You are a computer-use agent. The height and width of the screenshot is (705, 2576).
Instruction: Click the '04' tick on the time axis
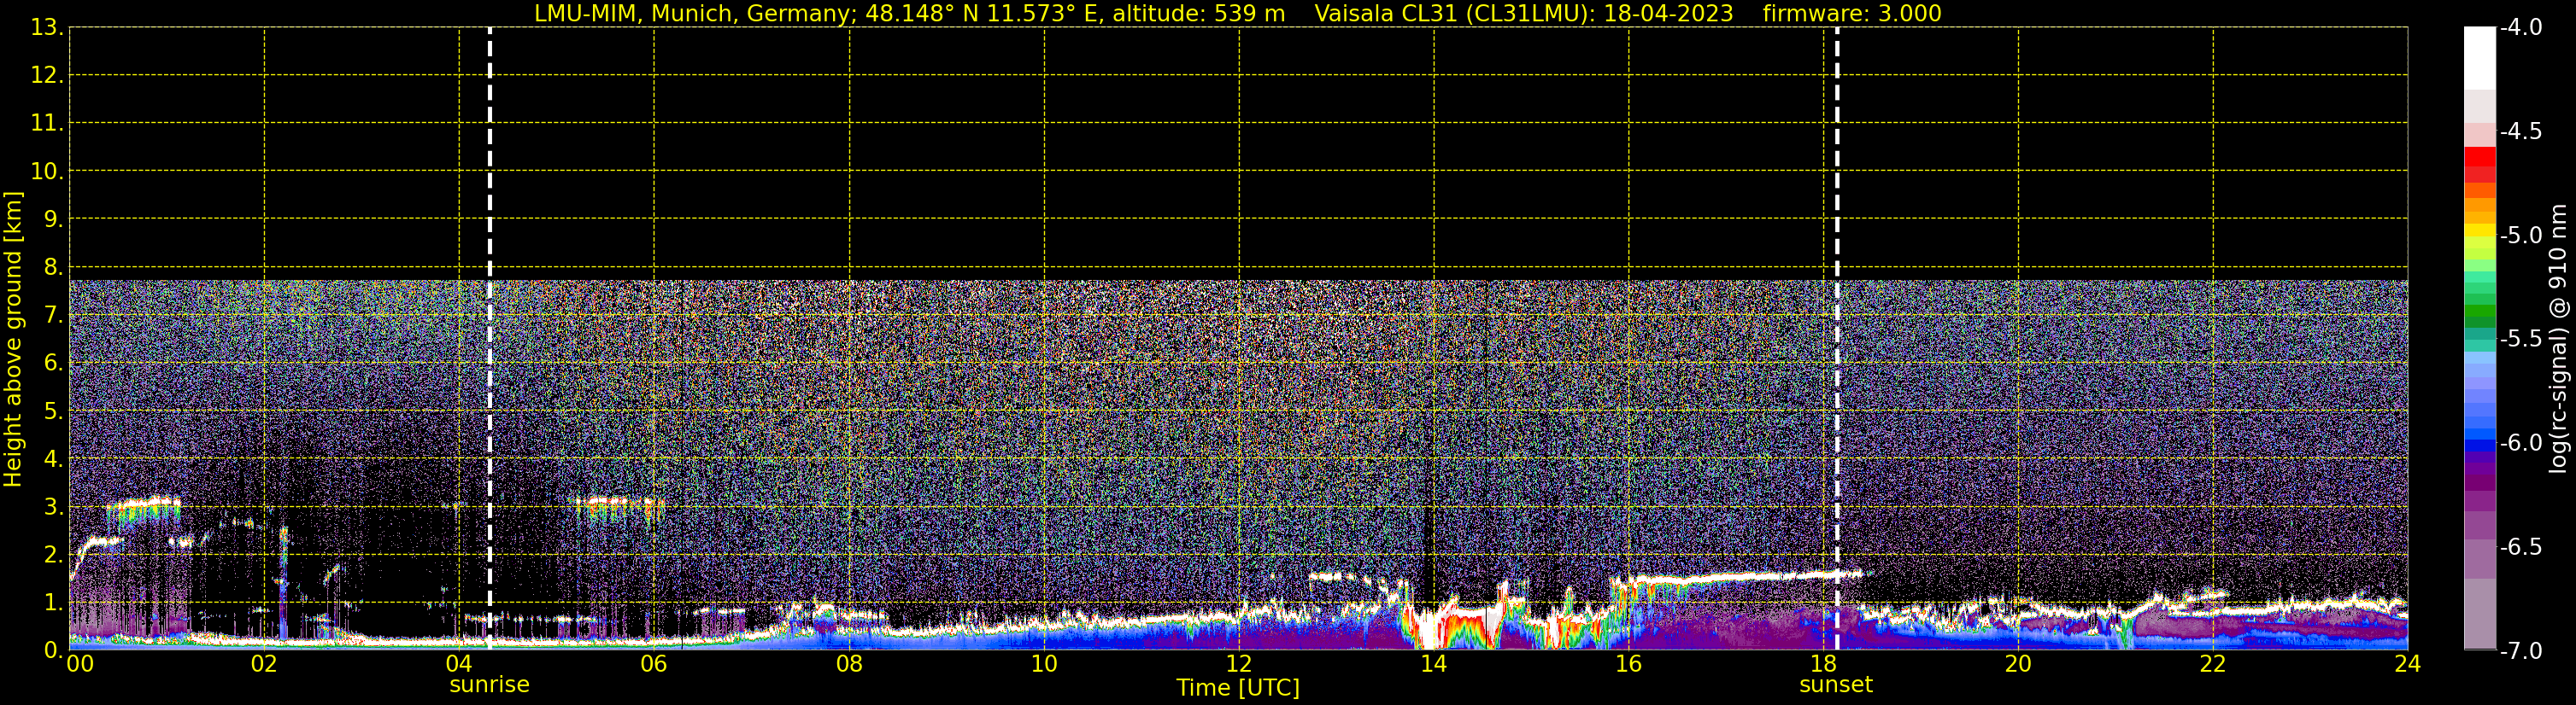point(459,665)
